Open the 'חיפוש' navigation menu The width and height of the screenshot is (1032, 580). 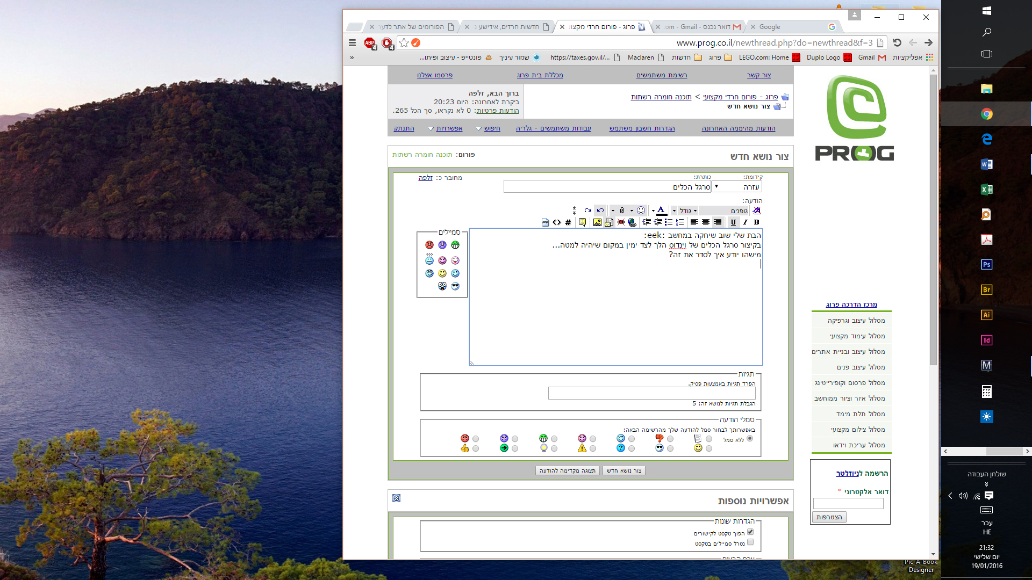click(x=491, y=128)
